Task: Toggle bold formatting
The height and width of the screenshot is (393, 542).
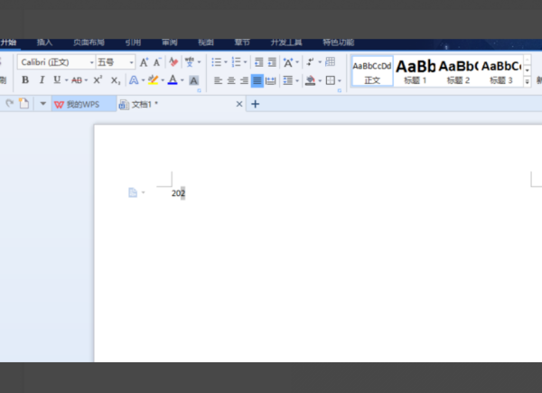Action: tap(26, 80)
